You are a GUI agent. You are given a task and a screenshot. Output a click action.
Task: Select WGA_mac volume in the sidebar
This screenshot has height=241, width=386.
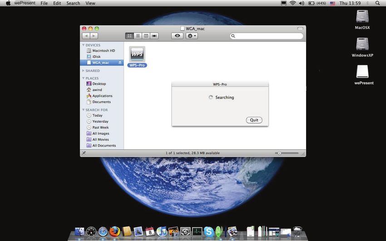coord(102,63)
